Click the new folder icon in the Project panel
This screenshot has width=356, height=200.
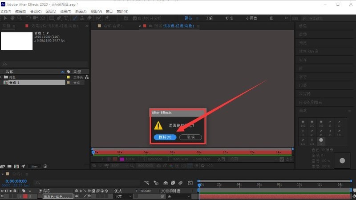(x=9, y=166)
